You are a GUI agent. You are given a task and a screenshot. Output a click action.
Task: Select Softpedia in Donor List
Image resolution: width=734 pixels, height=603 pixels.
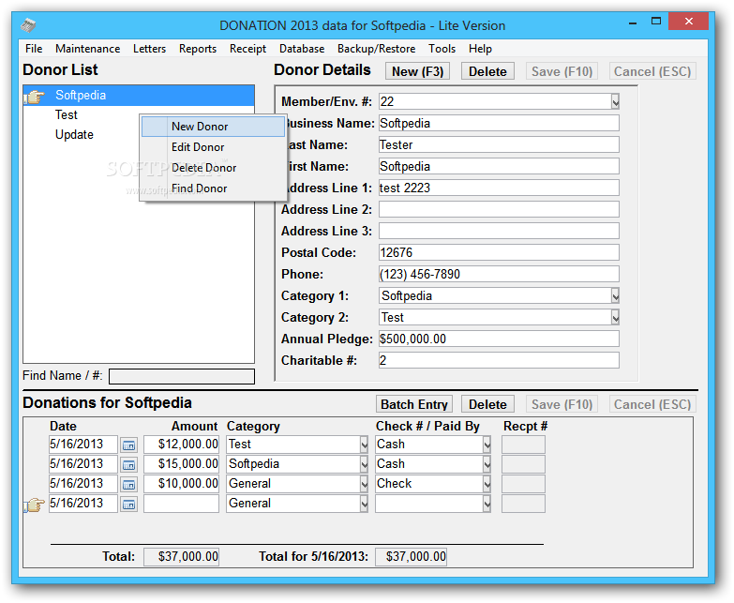click(139, 96)
